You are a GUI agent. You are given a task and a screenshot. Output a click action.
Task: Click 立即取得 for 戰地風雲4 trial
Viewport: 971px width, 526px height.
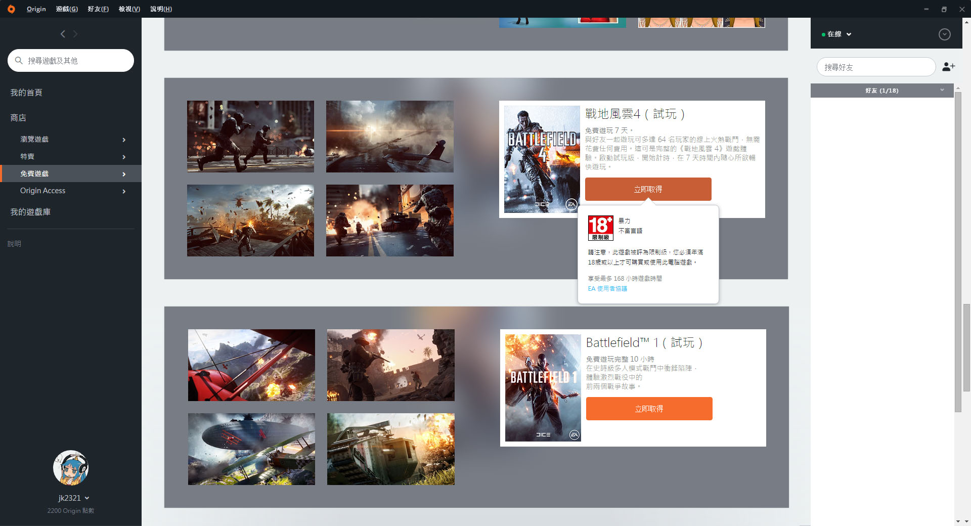[x=648, y=189]
